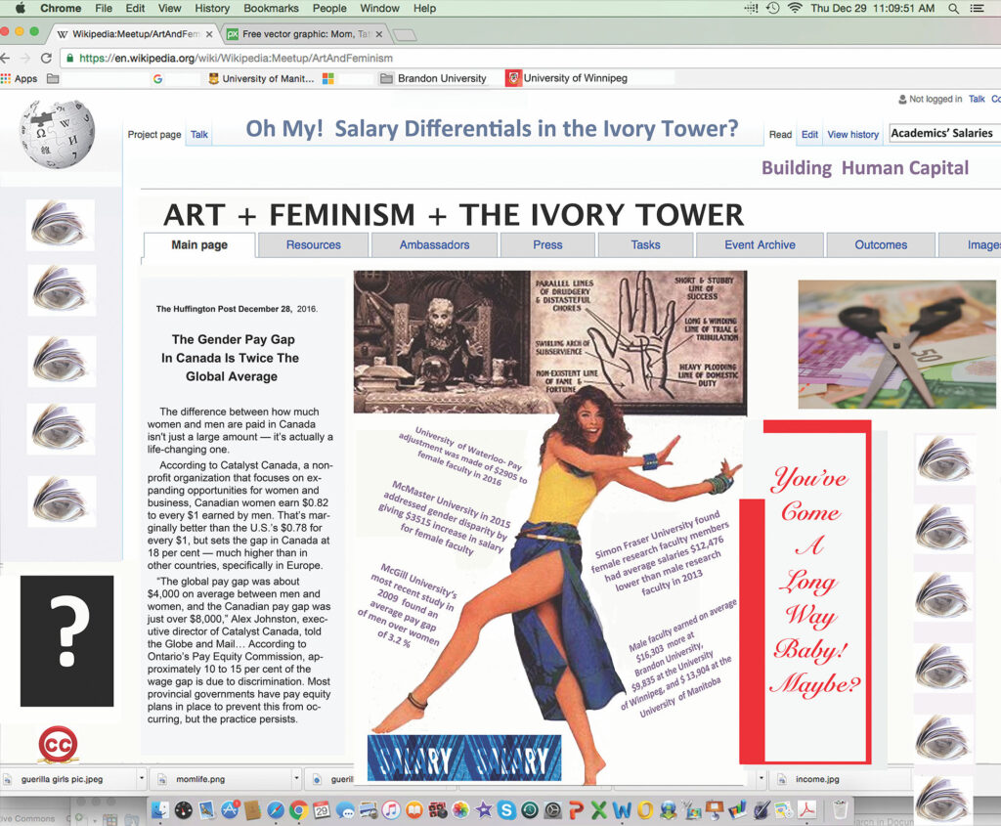Open the App Store from the Dock
The image size is (1001, 826).
pyautogui.click(x=230, y=810)
